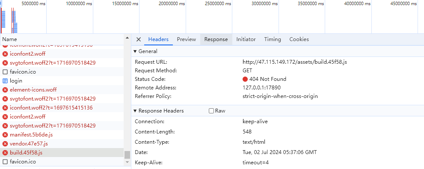Enable the Raw checkbox
424x169 pixels.
click(x=211, y=111)
